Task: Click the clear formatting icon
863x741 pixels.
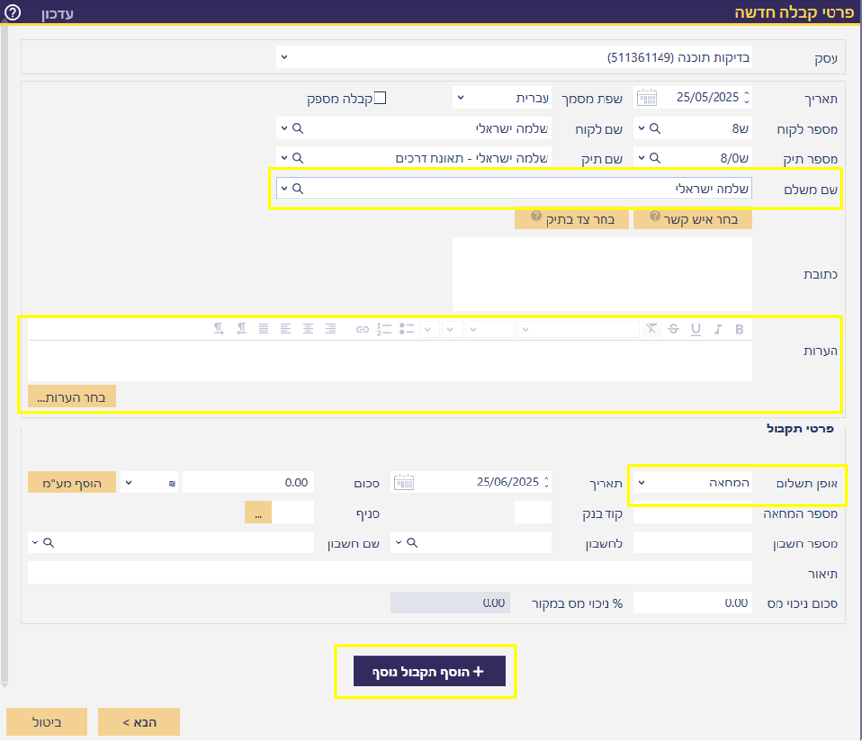Action: pyautogui.click(x=651, y=329)
